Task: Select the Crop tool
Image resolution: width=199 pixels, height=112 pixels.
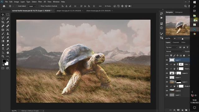Action: pyautogui.click(x=3, y=22)
